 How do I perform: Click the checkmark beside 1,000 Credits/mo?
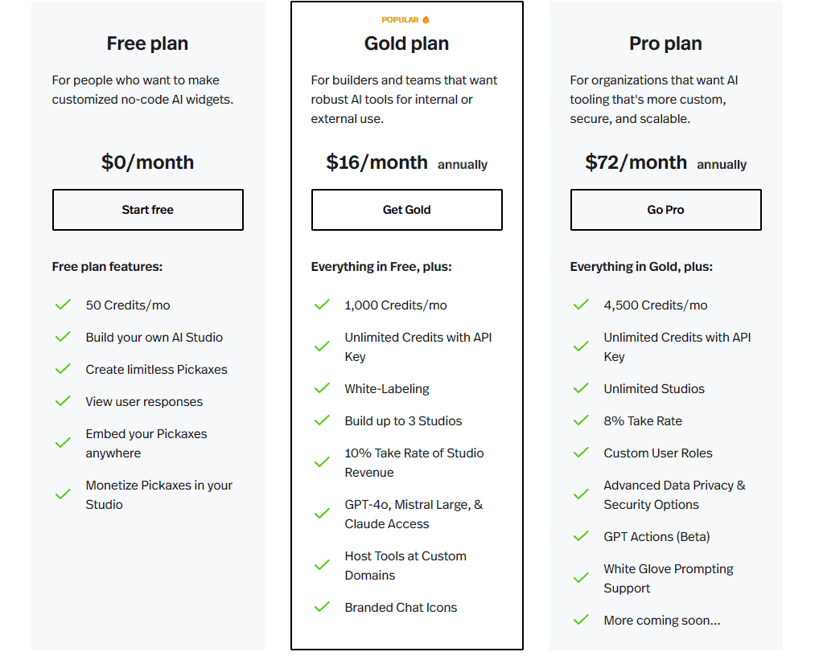click(322, 305)
